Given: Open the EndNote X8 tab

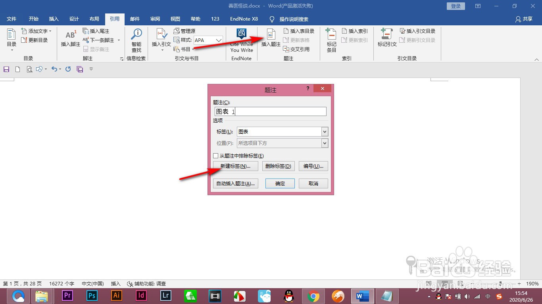Looking at the screenshot, I should (x=244, y=19).
